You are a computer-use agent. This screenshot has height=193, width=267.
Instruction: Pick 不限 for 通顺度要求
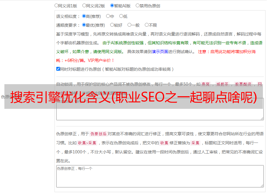coord(147,25)
